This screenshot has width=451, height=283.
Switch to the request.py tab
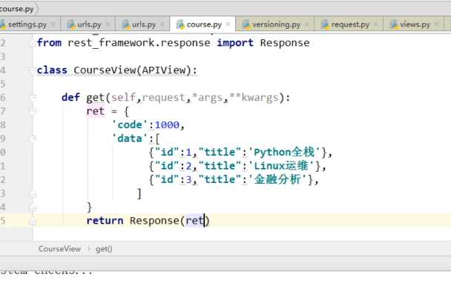click(350, 24)
